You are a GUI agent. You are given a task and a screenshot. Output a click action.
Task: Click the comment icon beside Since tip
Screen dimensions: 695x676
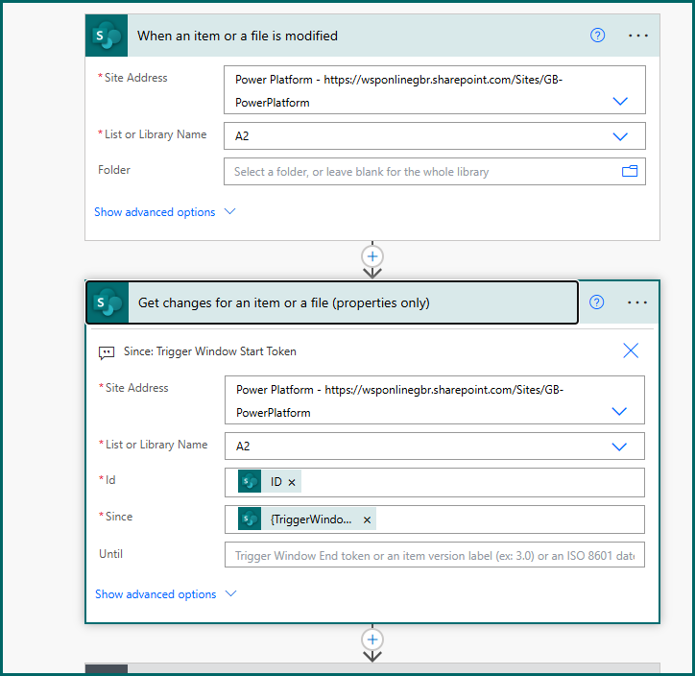point(107,352)
